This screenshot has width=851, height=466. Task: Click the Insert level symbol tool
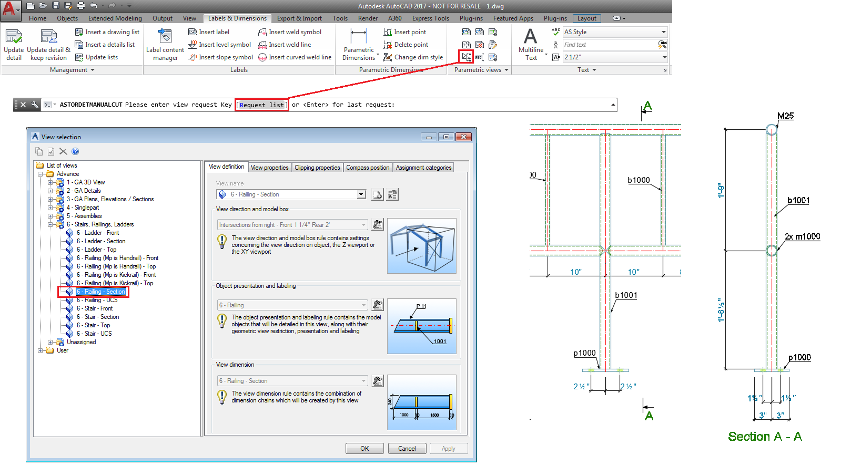click(x=219, y=45)
